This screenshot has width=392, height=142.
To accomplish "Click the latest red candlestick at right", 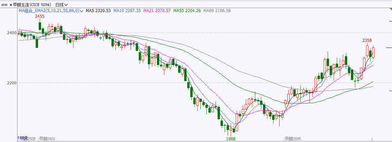I will [x=373, y=53].
